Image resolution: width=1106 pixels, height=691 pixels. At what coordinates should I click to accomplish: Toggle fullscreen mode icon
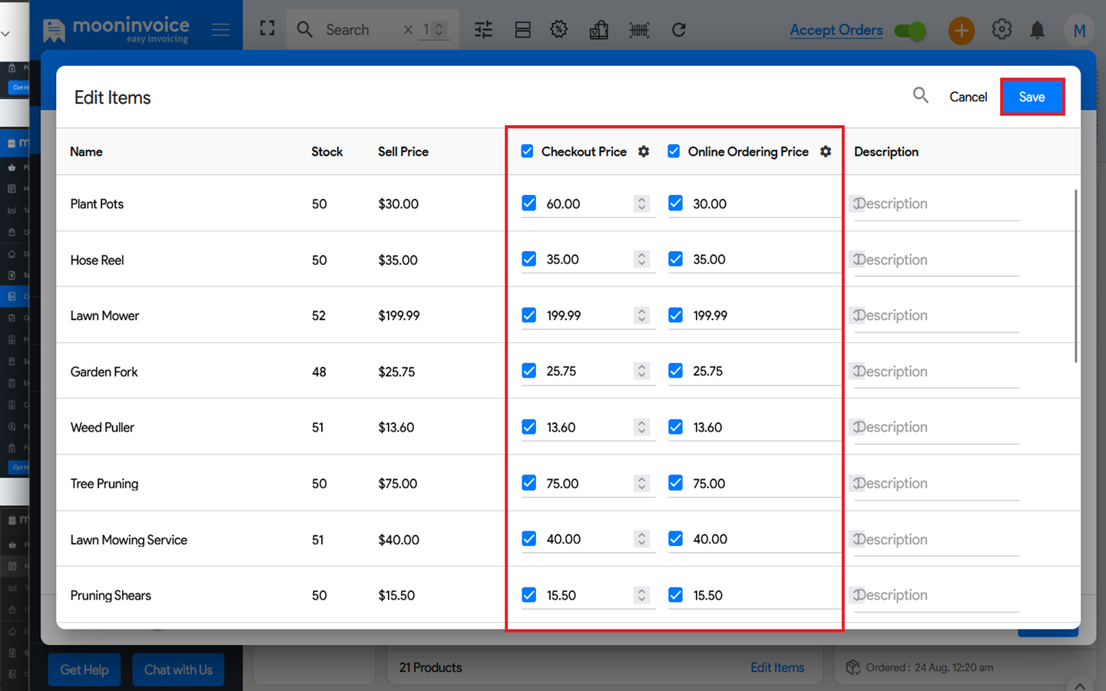(267, 29)
